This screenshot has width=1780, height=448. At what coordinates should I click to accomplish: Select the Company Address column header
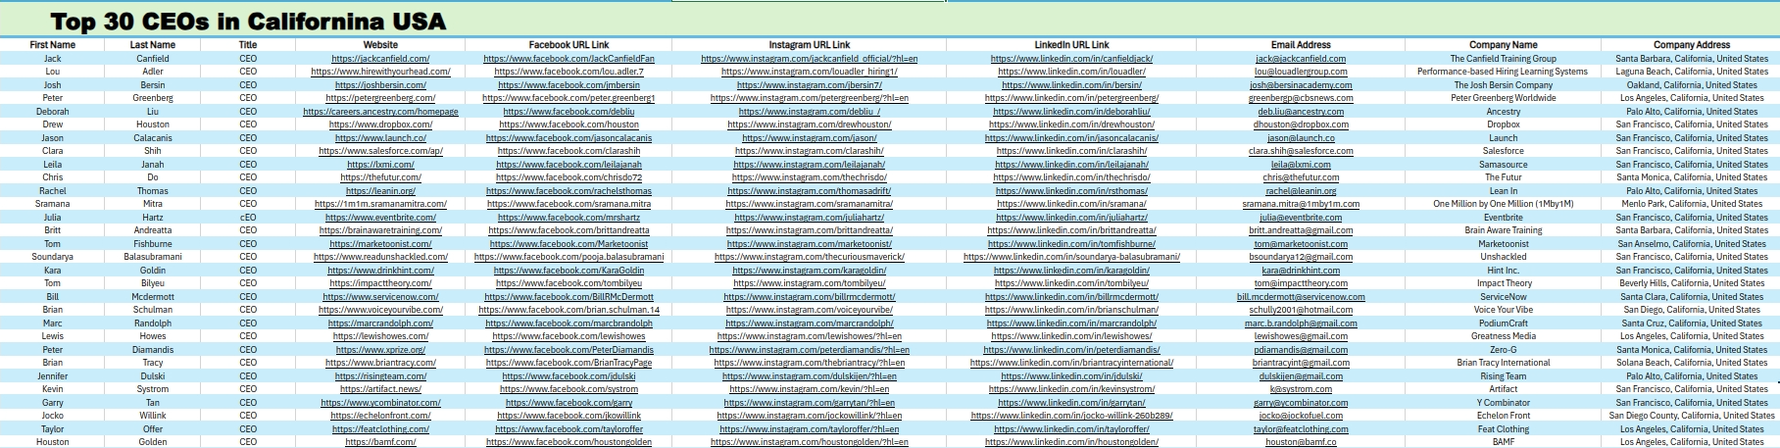point(1691,45)
